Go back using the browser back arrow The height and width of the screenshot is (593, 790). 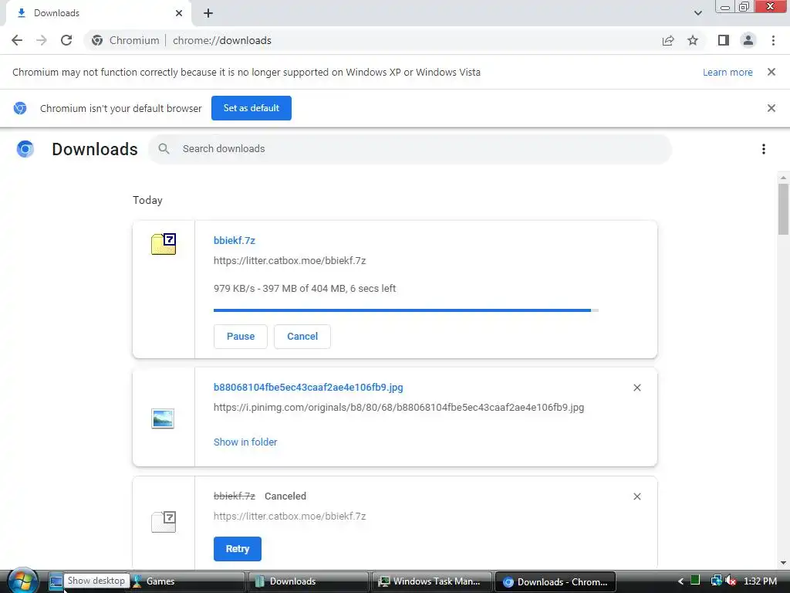[x=17, y=40]
